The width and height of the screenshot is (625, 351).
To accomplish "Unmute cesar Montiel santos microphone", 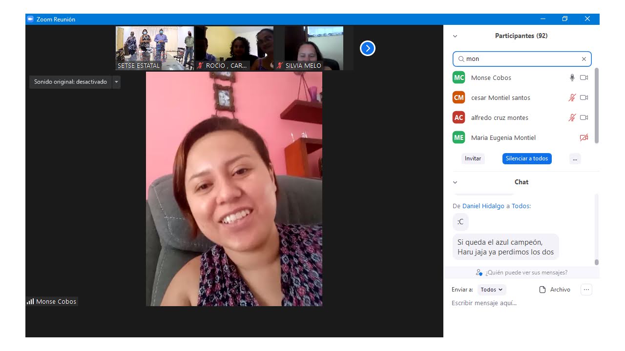I will [572, 97].
